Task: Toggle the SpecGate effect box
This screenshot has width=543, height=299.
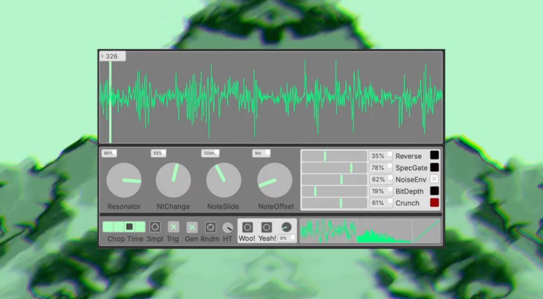Action: click(x=434, y=167)
